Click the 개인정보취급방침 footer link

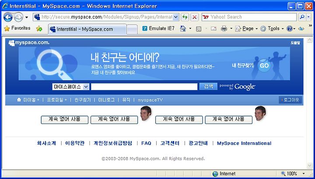tap(113, 143)
